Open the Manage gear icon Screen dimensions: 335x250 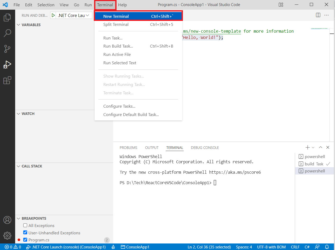(8, 236)
